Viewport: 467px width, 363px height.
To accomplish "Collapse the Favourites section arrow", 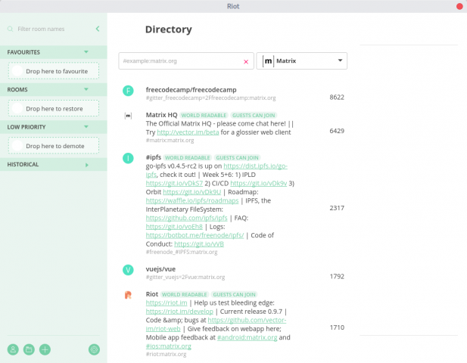I will tap(86, 52).
